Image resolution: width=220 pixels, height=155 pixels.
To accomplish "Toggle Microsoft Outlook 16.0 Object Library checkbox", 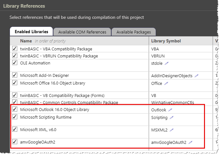I will click(x=14, y=109).
